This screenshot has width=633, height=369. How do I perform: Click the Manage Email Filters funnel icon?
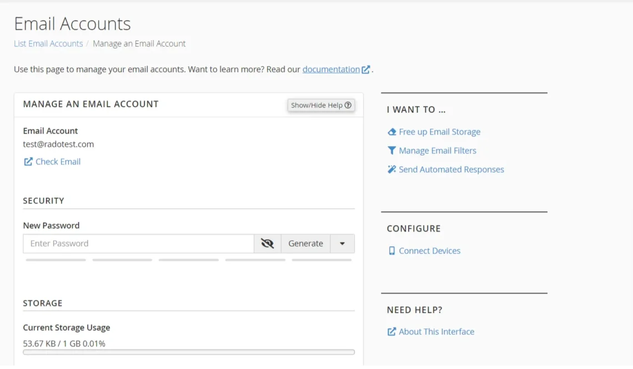point(391,150)
